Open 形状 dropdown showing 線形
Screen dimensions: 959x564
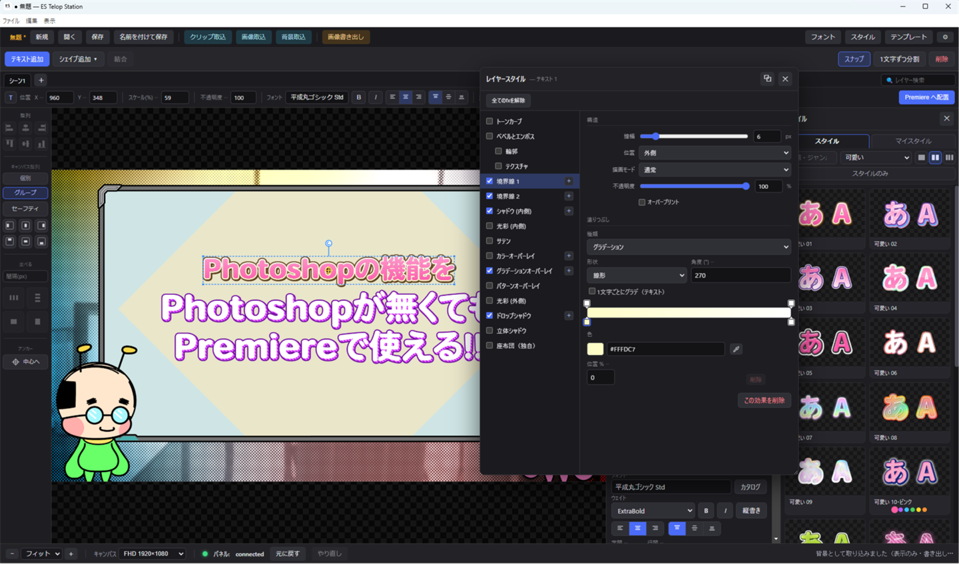pyautogui.click(x=637, y=275)
